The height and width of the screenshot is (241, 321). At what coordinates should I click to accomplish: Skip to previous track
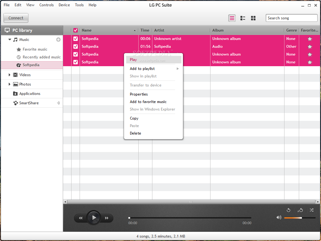pyautogui.click(x=81, y=218)
